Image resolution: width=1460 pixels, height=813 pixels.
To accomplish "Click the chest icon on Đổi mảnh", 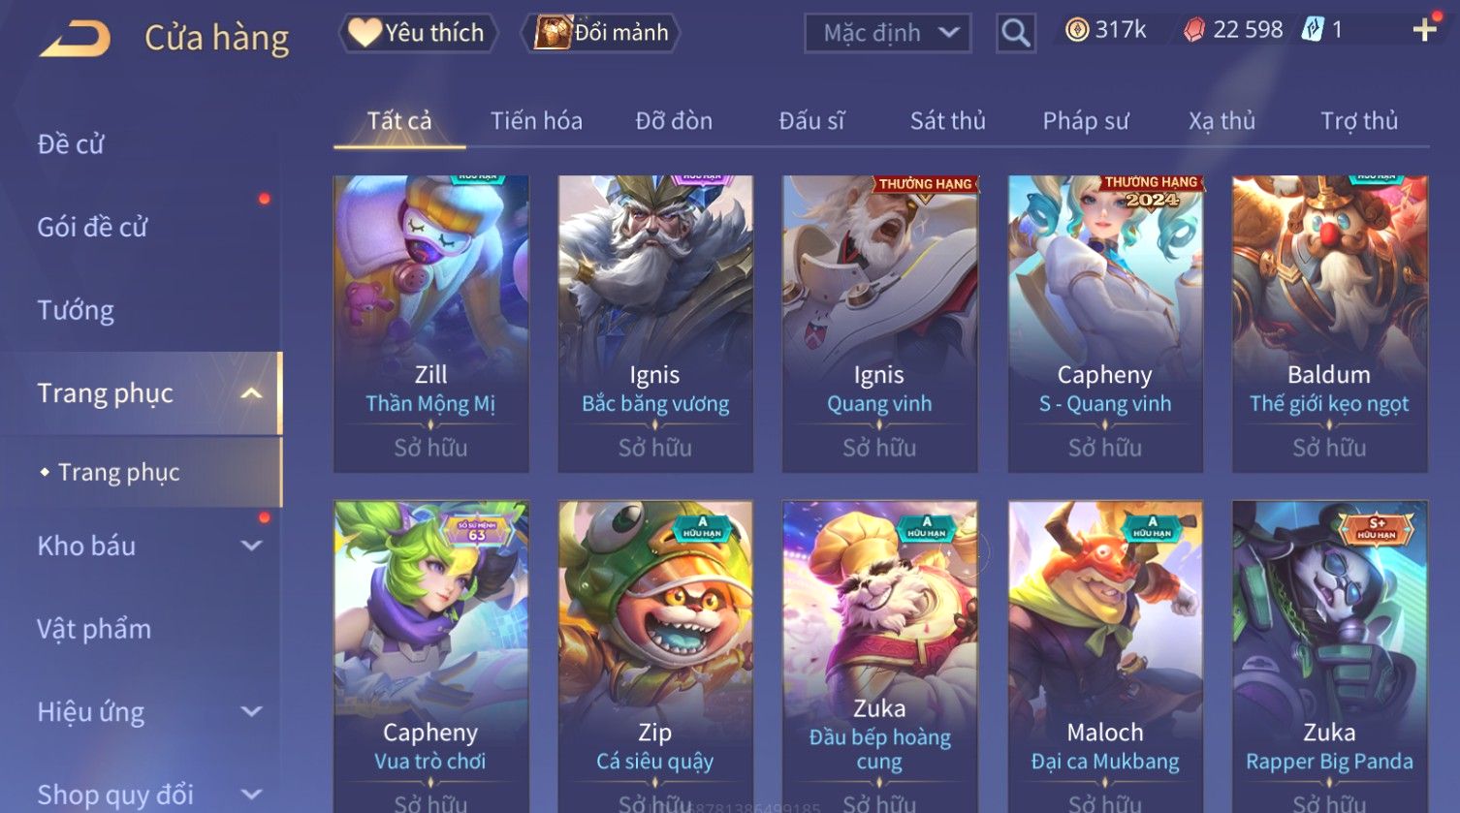I will point(553,33).
